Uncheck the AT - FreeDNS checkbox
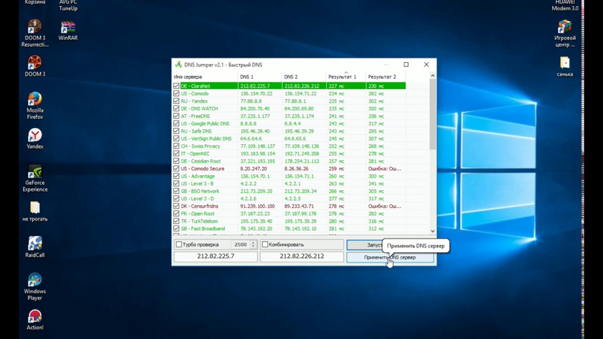 176,116
